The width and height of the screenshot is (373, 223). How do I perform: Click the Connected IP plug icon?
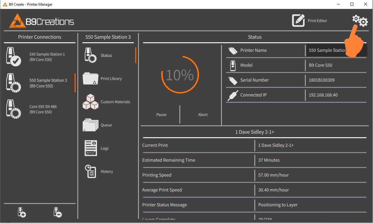(233, 95)
